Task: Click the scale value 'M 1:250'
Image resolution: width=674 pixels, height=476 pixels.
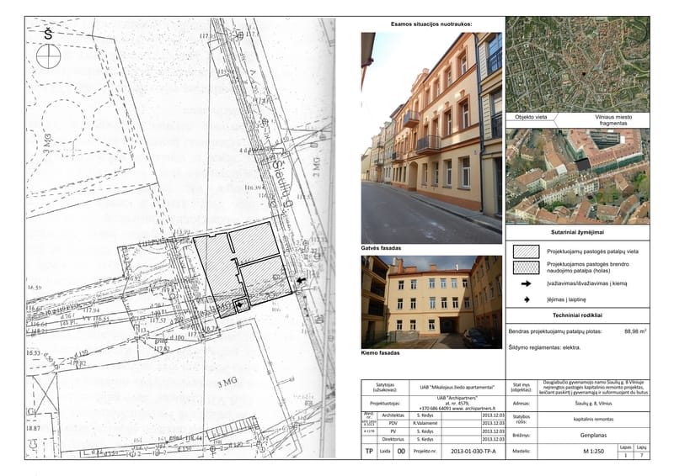Action: (593, 451)
